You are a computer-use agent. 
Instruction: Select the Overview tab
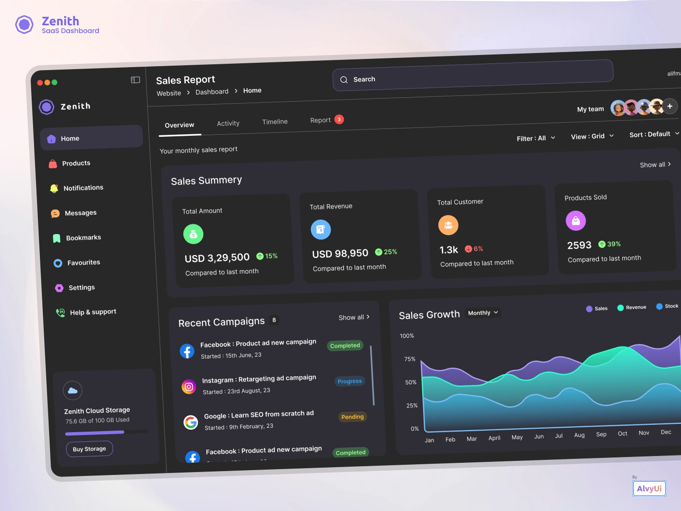179,125
